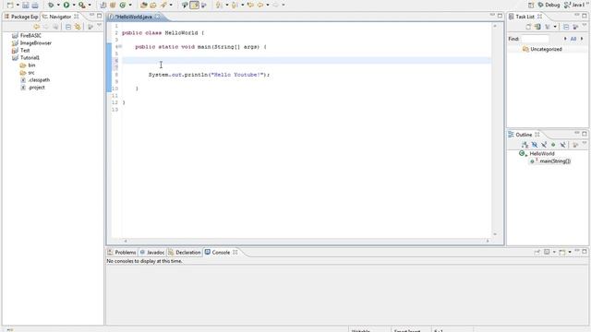This screenshot has width=591, height=332.
Task: Open the Navigator view menu chevron
Action: 99,26
